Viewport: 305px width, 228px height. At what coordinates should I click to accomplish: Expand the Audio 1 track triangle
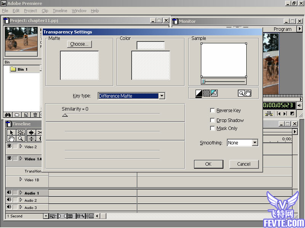[21, 193]
